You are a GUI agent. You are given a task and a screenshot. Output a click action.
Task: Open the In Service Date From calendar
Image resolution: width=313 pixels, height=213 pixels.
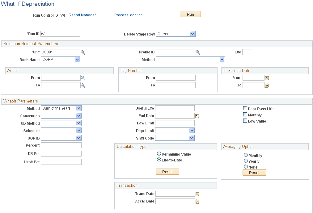tap(267, 78)
